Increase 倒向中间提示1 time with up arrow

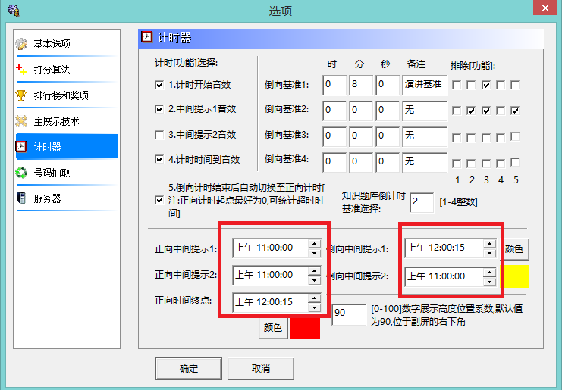(x=489, y=244)
